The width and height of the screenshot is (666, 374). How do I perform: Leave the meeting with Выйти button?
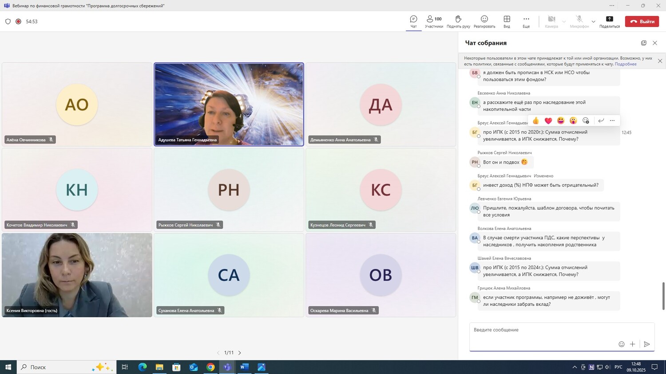642,21
